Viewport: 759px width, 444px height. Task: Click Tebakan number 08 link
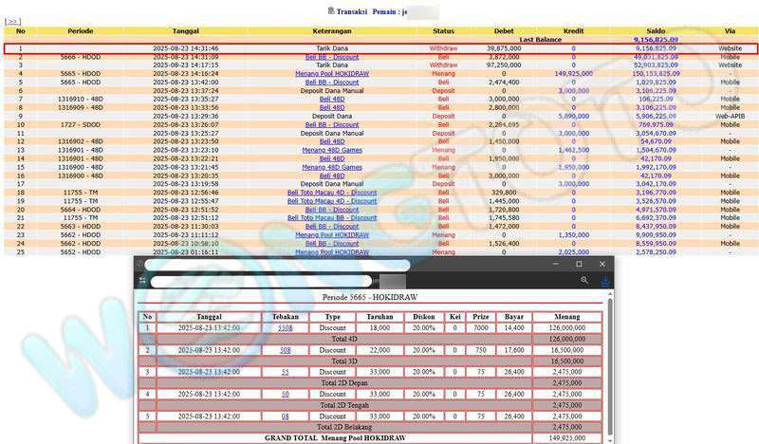point(285,416)
